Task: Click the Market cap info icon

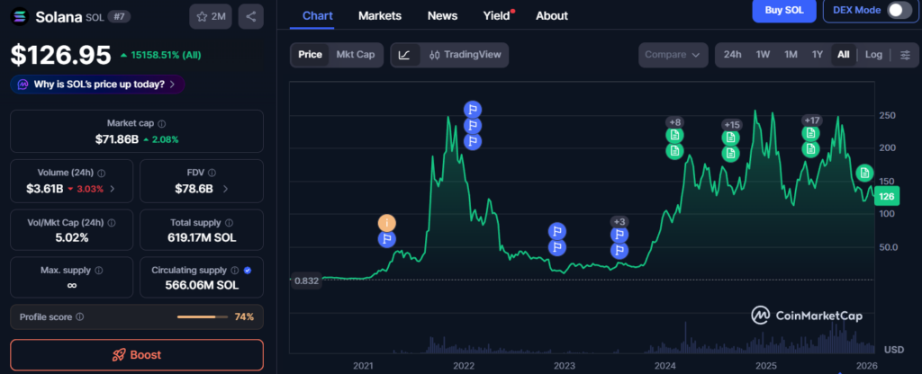Action: coord(162,123)
